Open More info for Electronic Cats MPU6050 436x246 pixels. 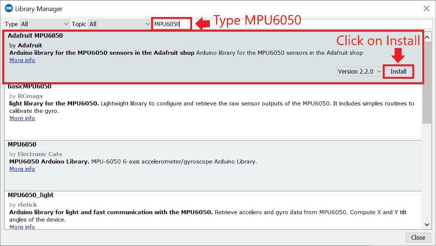[x=22, y=169]
